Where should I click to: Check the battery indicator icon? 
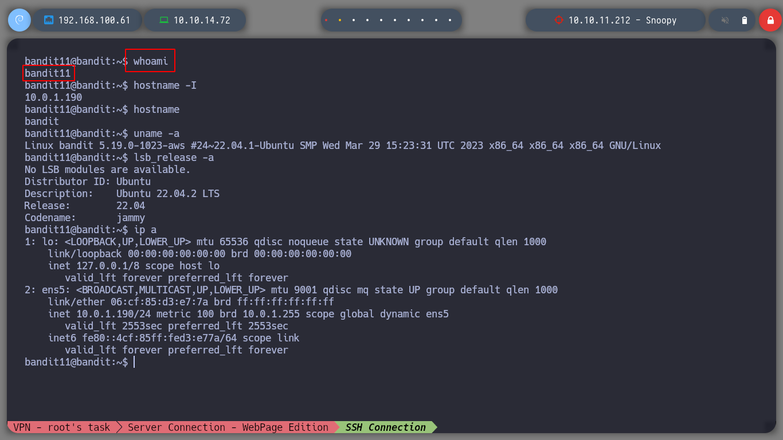(745, 20)
